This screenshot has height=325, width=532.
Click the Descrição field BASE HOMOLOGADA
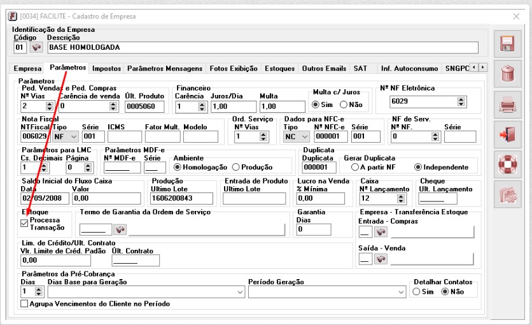263,48
